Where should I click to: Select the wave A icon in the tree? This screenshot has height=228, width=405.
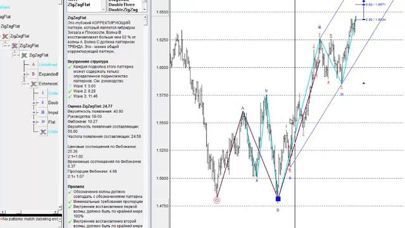[34, 65]
